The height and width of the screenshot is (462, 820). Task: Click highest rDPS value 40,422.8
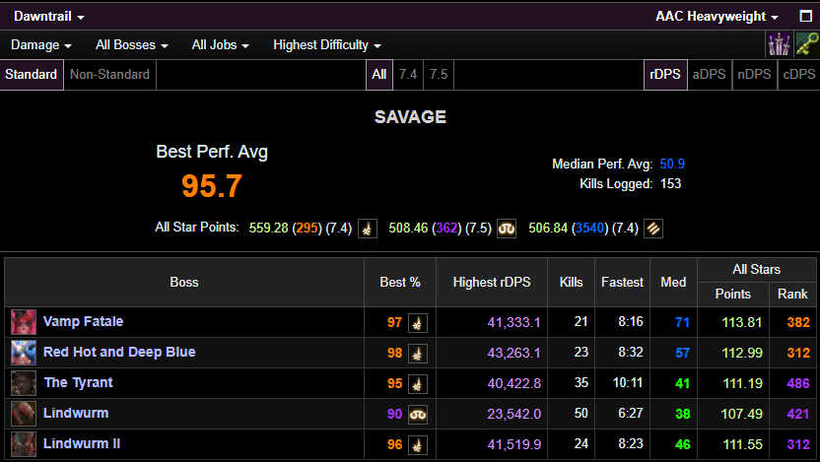(x=513, y=383)
